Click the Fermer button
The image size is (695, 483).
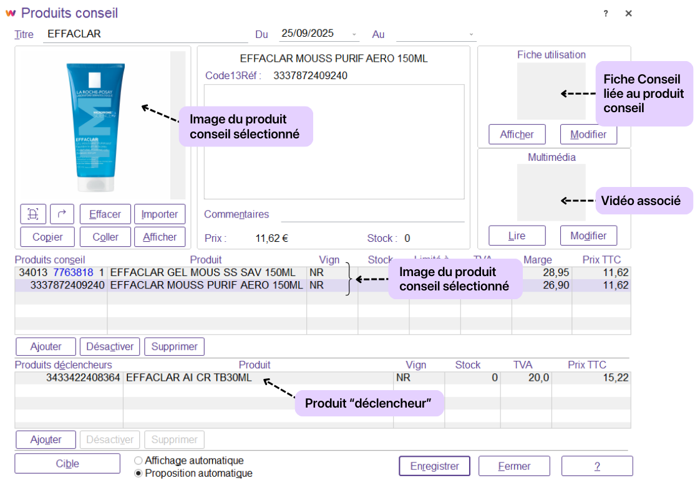click(514, 466)
